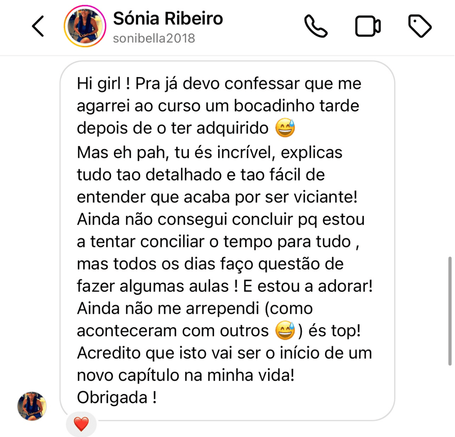Image resolution: width=455 pixels, height=437 pixels.
Task: Go back using the left arrow
Action: (x=38, y=26)
